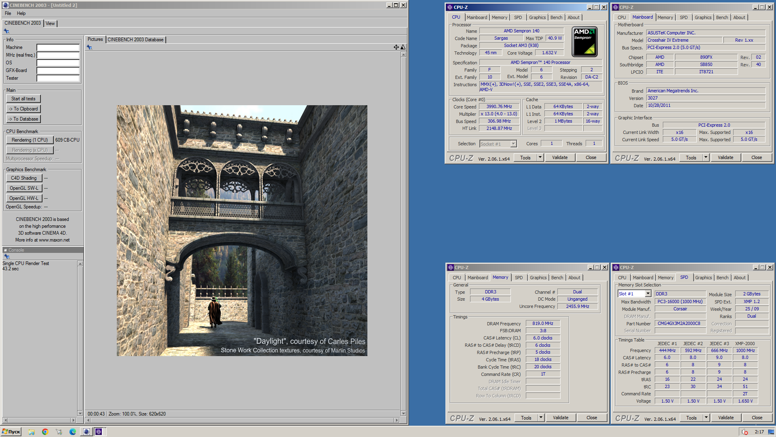Click the CPU-Z title icon in the SPD window

(616, 267)
